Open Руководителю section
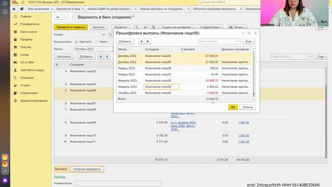 pyautogui.click(x=30, y=24)
